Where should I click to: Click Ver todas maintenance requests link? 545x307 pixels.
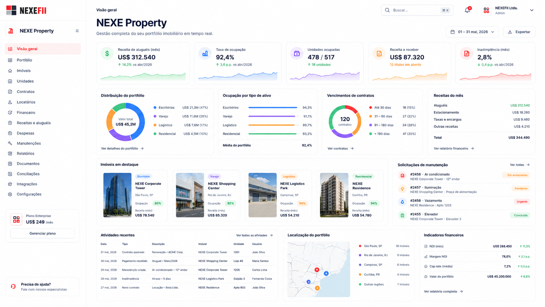click(520, 165)
